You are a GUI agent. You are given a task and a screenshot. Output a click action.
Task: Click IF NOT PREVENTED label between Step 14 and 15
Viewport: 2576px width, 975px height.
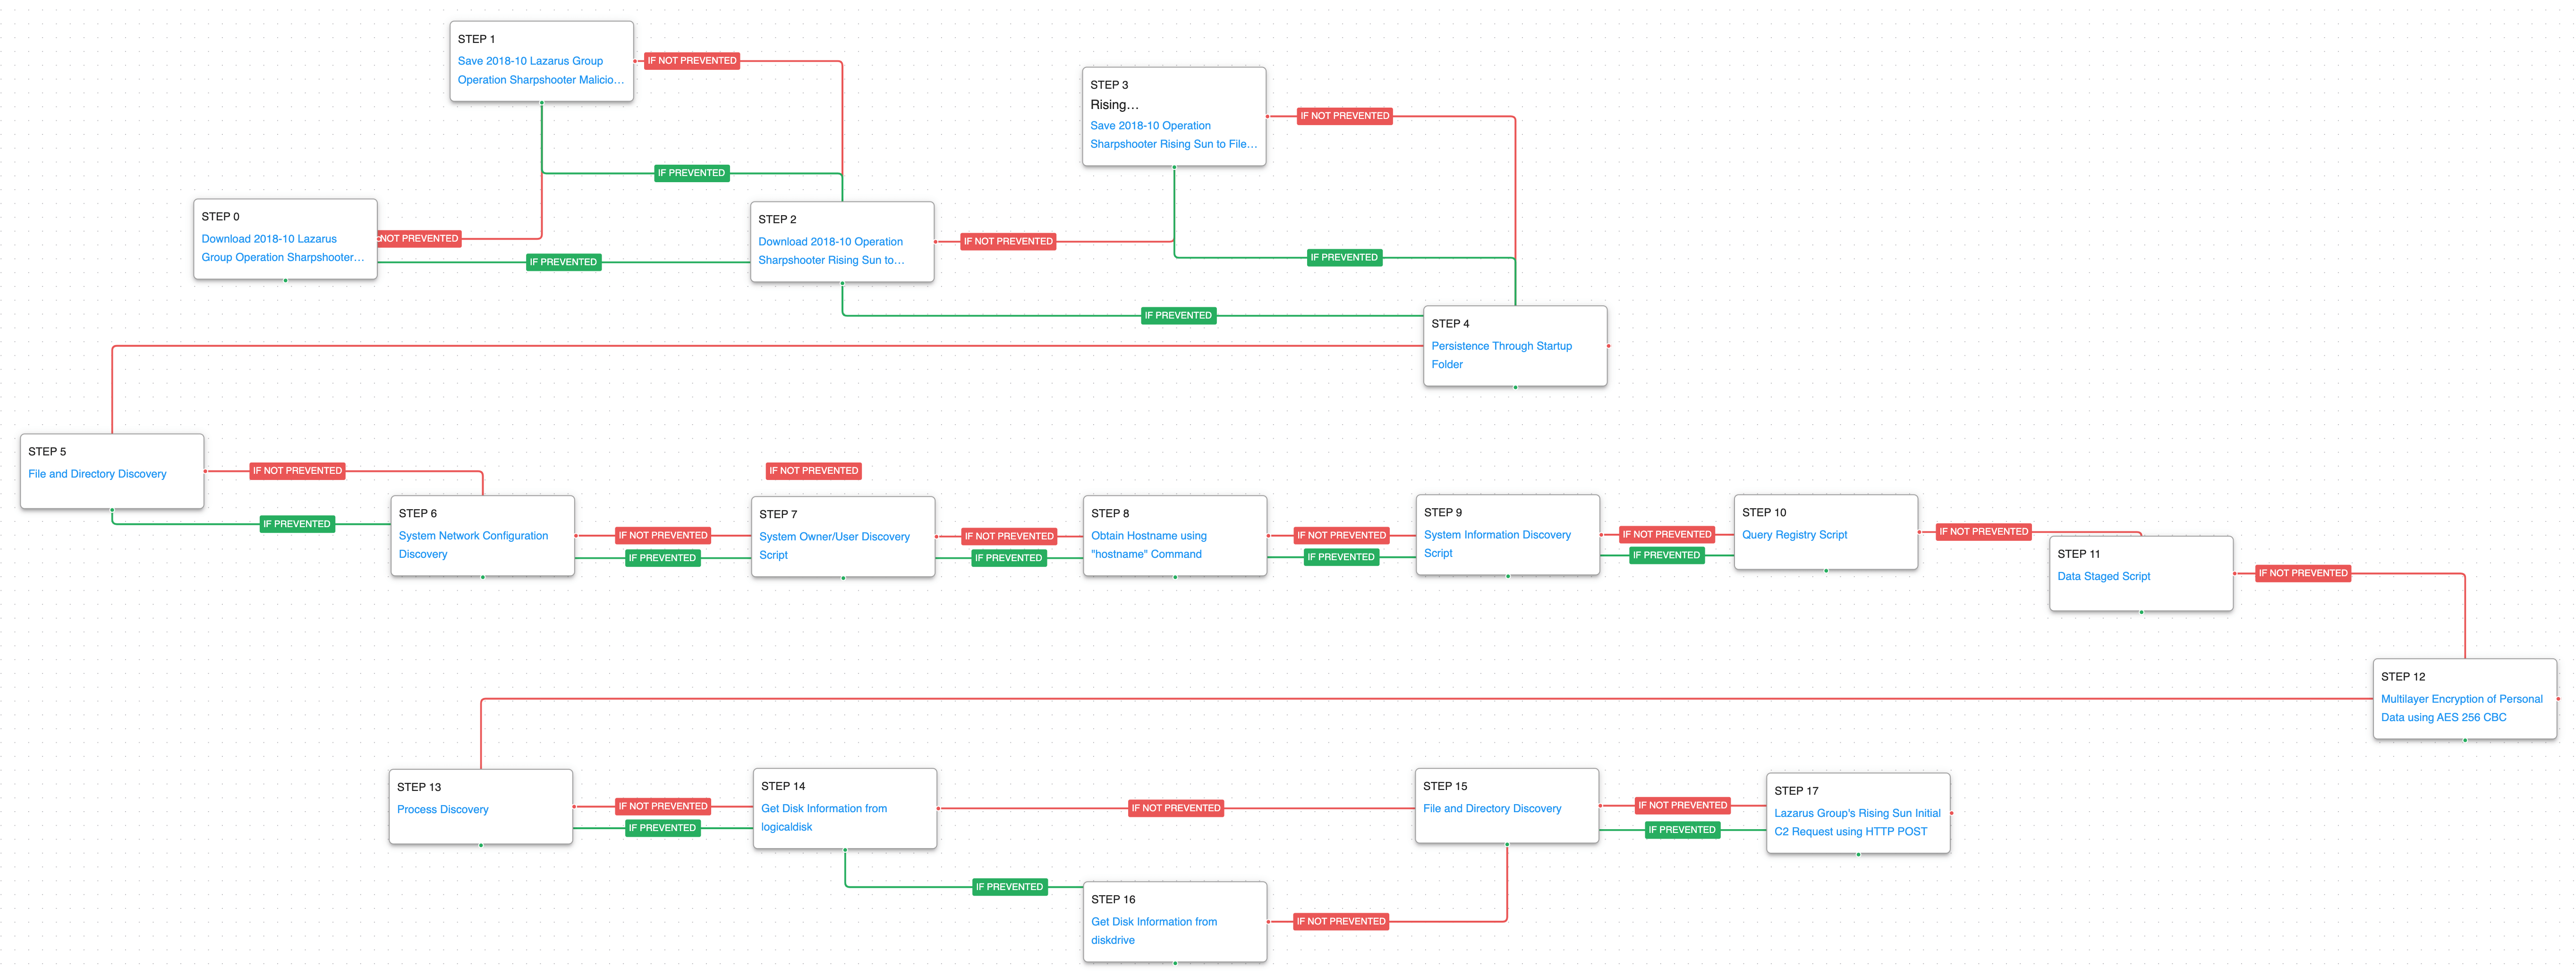coord(1175,808)
